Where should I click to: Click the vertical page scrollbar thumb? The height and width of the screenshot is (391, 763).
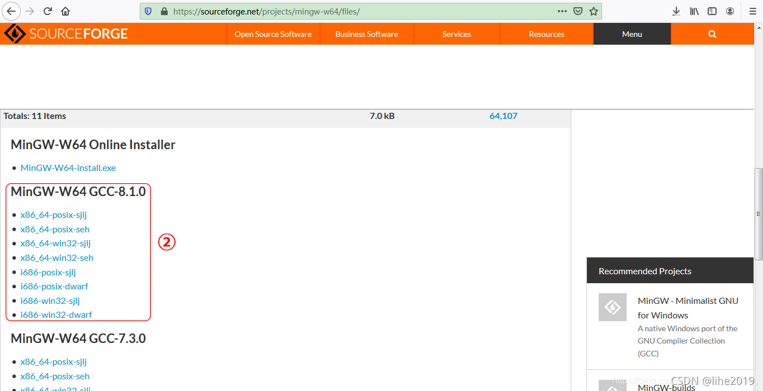759,214
